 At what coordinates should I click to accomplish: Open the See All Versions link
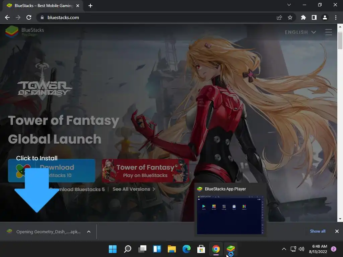click(134, 189)
